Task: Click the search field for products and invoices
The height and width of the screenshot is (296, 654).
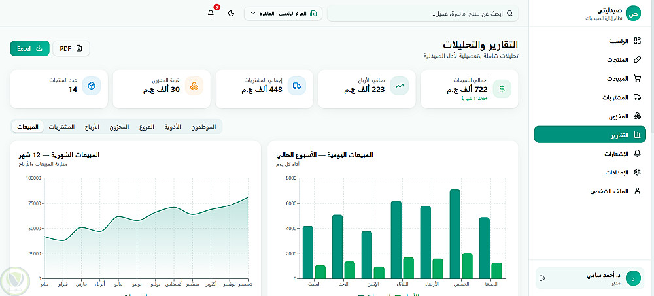Action: 423,13
